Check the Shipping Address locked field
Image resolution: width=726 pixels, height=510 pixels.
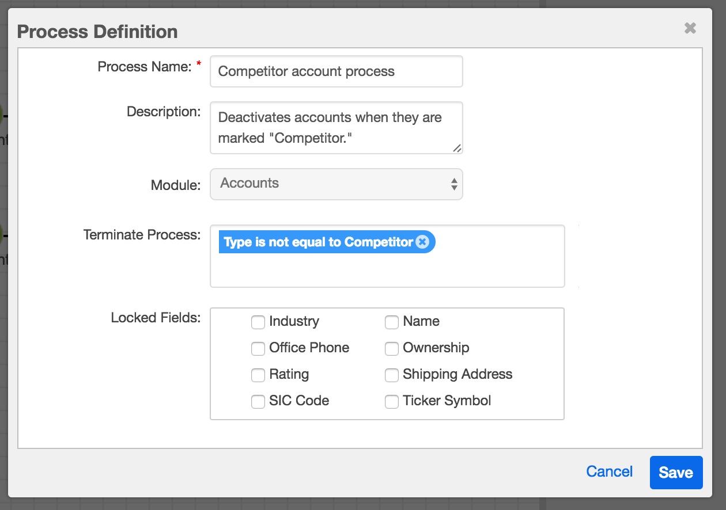tap(392, 375)
